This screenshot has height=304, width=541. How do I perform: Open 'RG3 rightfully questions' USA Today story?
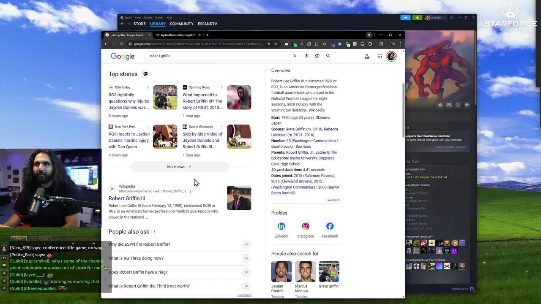click(x=129, y=101)
